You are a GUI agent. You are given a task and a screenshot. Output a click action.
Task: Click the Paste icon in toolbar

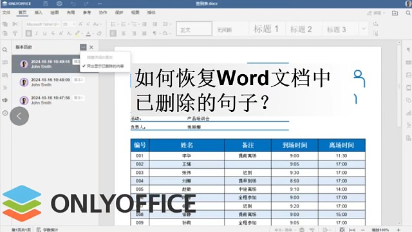click(x=5, y=33)
